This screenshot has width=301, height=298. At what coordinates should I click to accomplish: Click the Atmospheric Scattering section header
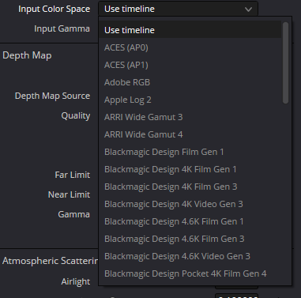pyautogui.click(x=50, y=261)
